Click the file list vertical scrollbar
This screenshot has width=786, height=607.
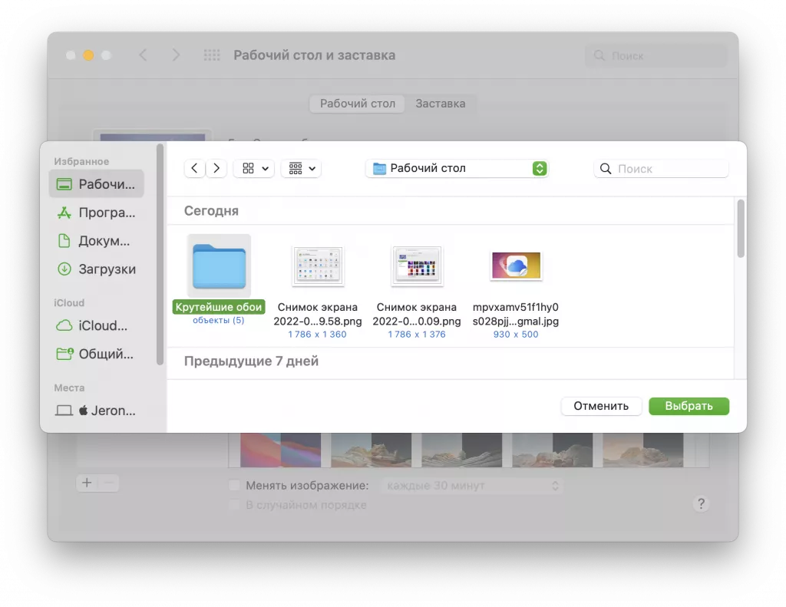[741, 229]
